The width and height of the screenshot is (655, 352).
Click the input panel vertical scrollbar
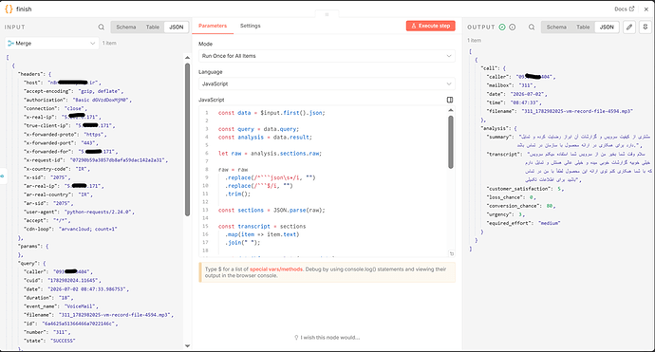[187, 139]
